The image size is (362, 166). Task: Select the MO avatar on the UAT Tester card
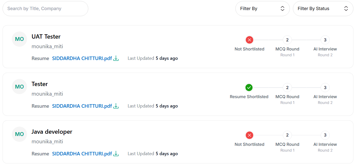pos(19,39)
